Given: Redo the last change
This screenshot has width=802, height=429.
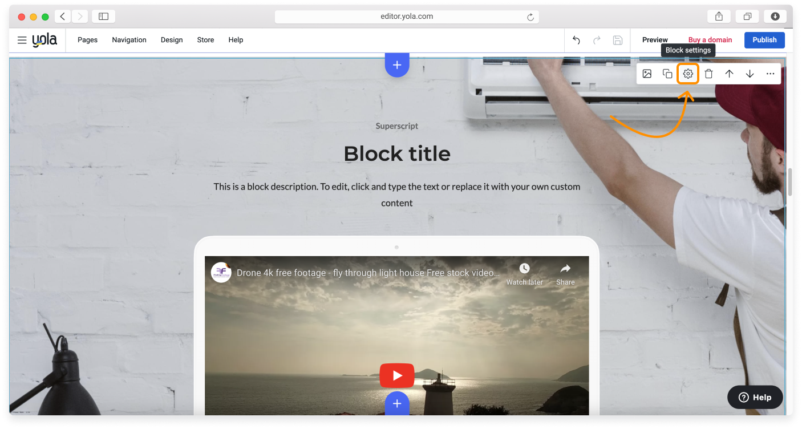Looking at the screenshot, I should (x=597, y=40).
